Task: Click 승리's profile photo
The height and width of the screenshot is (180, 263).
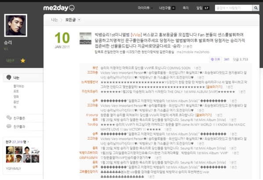Action: [x=16, y=25]
